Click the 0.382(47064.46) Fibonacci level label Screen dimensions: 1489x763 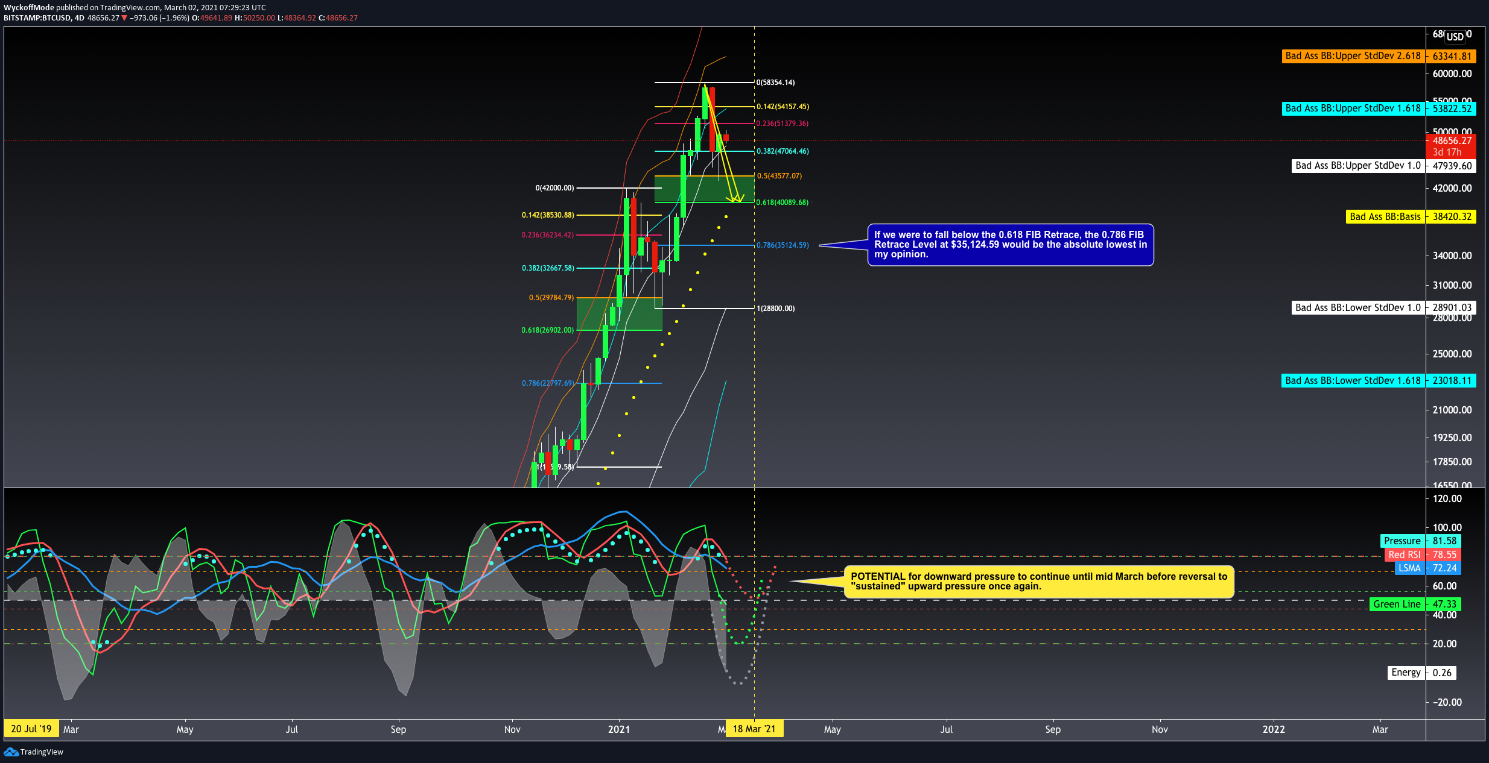coord(783,151)
